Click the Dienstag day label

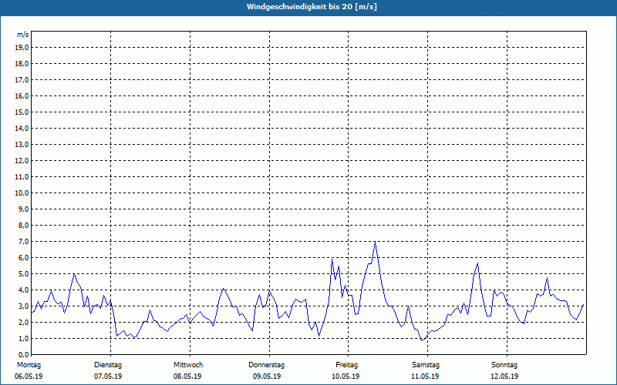click(108, 365)
